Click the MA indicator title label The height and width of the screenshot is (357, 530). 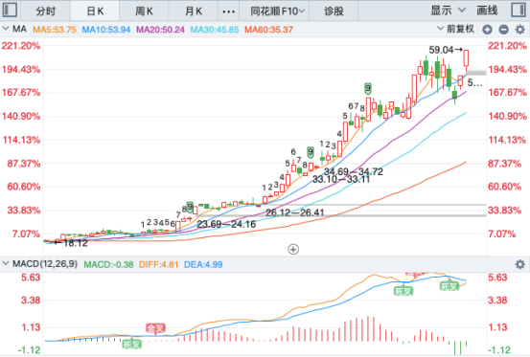coord(19,29)
